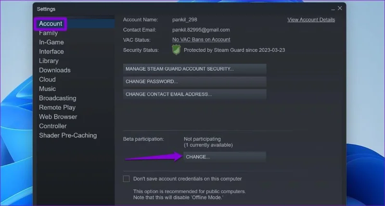385x206 pixels.
Task: Click the account name pankil_298
Action: coord(185,20)
